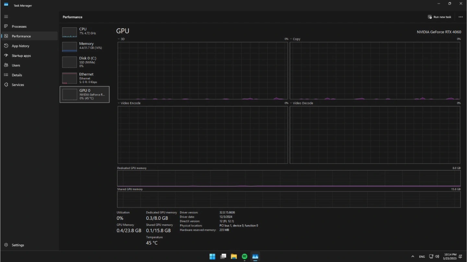
Task: Go to the Startup apps page
Action: [29, 55]
